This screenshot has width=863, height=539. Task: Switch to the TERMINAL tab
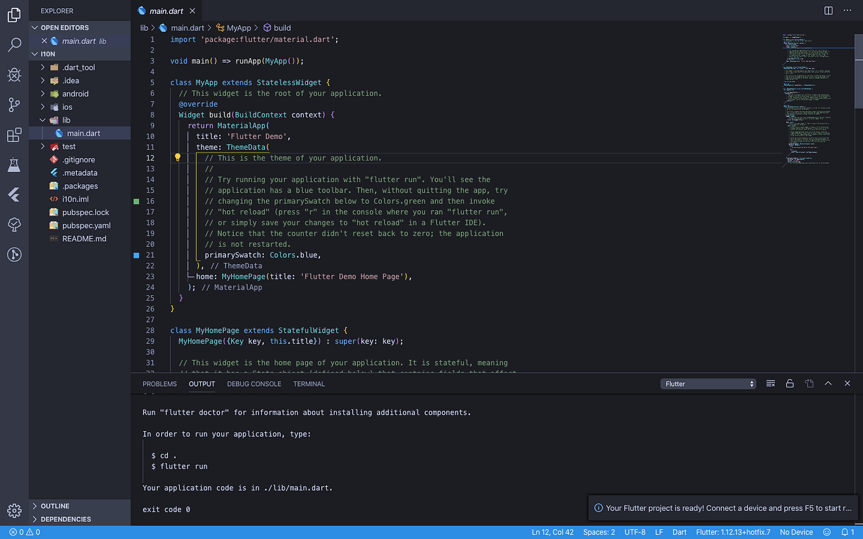(x=308, y=383)
